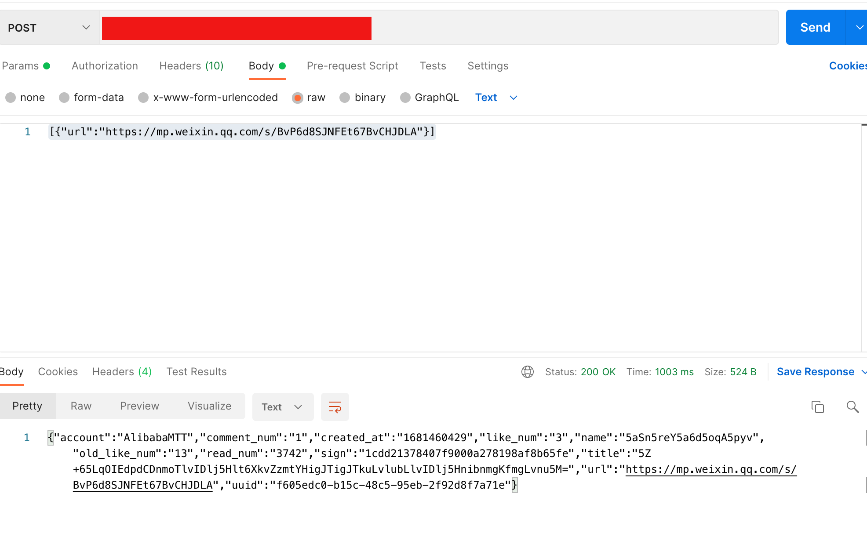Screen dimensions: 867x537
Task: Expand the blue Text body format dropdown
Action: click(496, 98)
